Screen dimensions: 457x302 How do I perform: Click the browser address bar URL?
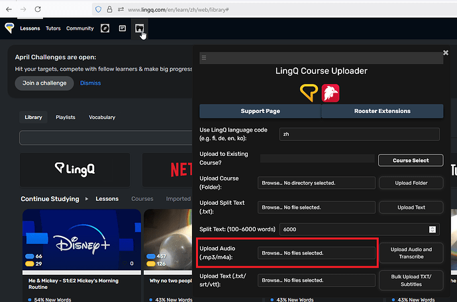[178, 10]
